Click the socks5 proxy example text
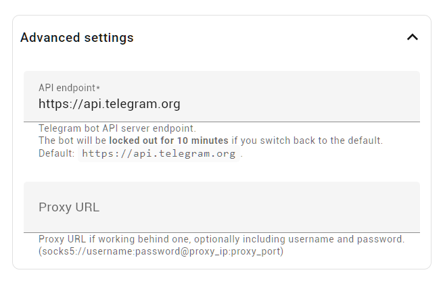This screenshot has width=443, height=285. 160,252
